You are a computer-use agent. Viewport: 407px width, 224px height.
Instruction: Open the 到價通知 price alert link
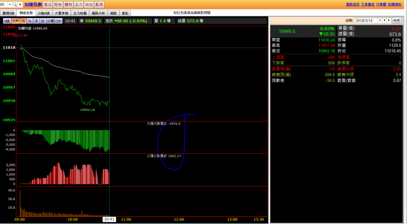pyautogui.click(x=395, y=5)
